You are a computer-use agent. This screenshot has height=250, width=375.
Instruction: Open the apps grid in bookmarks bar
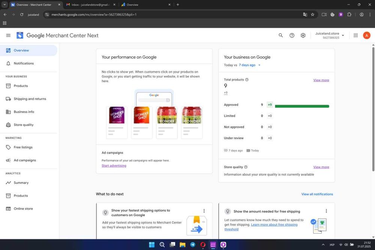point(4,23)
